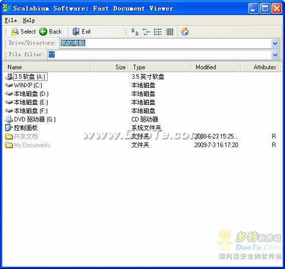
Task: Click the 控制面板 name text
Action: (x=26, y=128)
